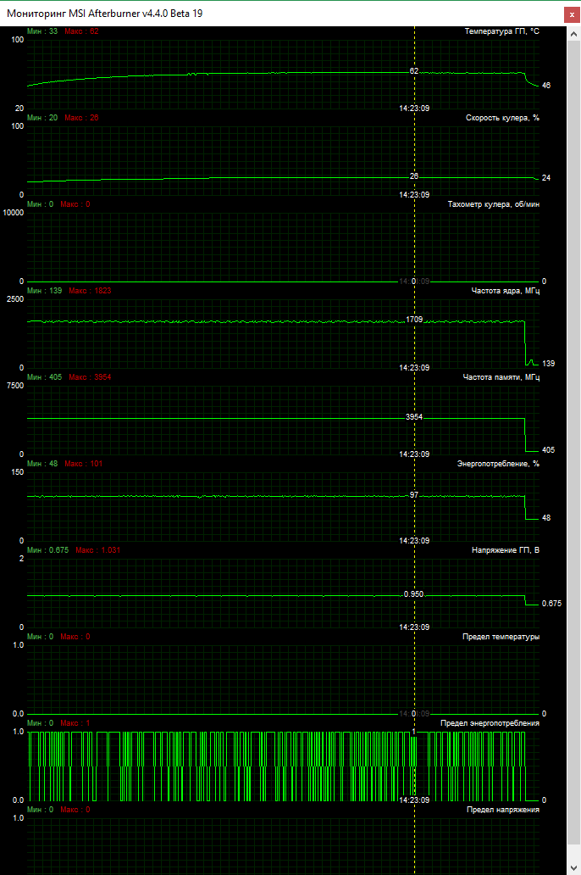Click the 1709 marker value on core clock graph

(x=414, y=320)
